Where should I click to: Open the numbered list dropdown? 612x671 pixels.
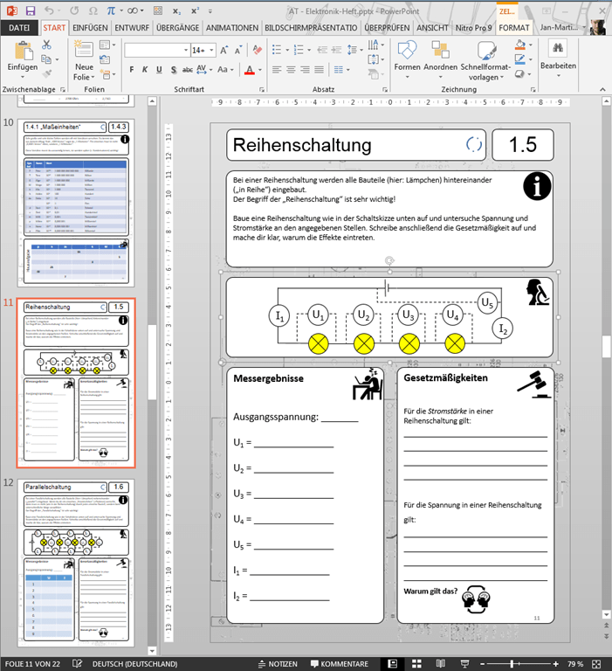point(309,50)
